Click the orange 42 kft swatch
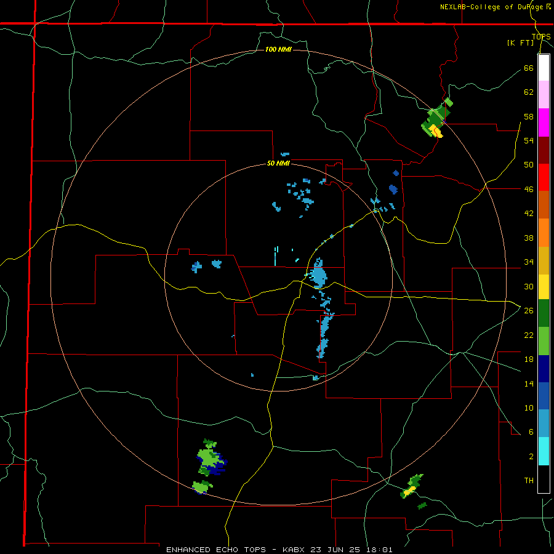 tap(544, 233)
